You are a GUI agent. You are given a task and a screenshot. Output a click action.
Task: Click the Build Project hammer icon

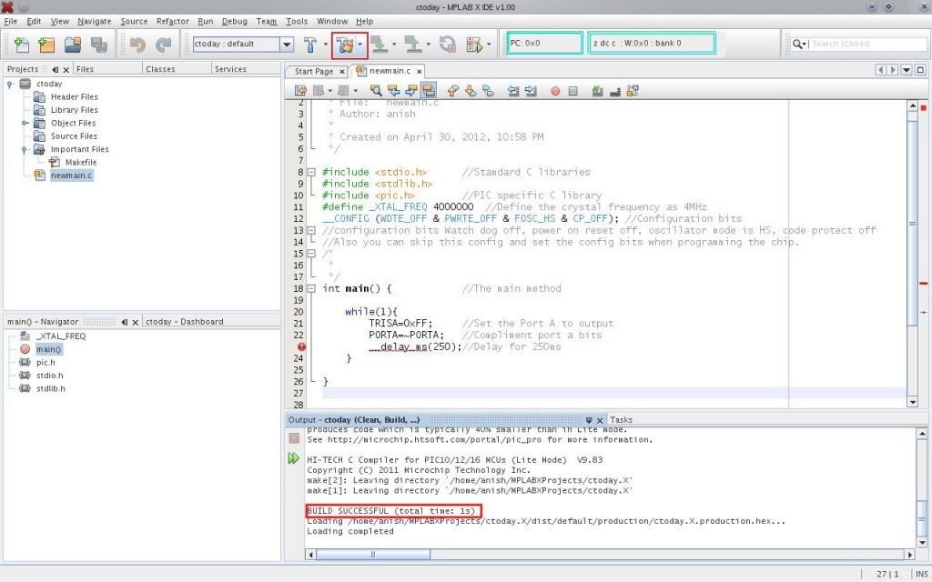(x=312, y=44)
